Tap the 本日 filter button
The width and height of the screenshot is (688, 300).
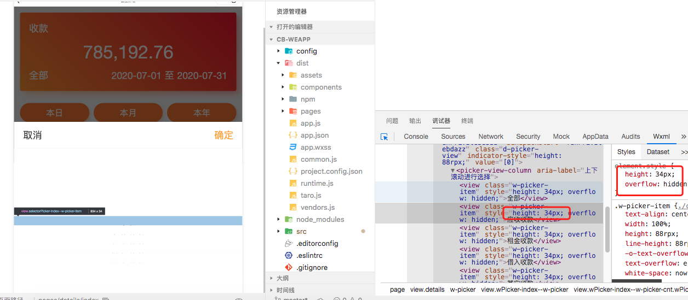pyautogui.click(x=54, y=113)
